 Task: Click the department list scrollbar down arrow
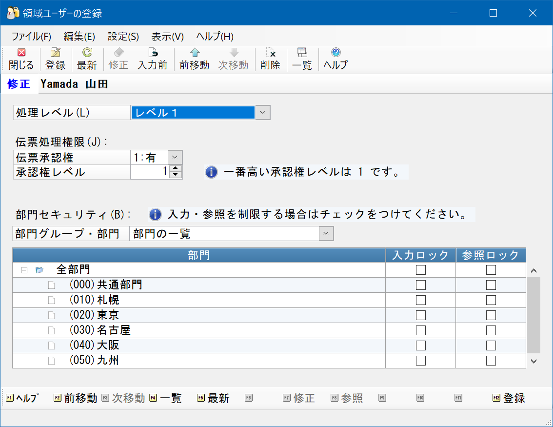tap(533, 361)
